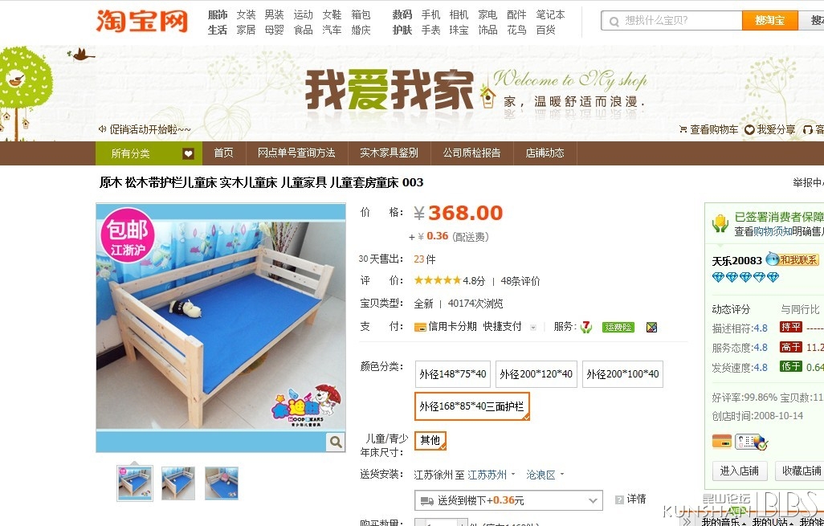Go to the 公司质检报告 nav tab

click(471, 153)
